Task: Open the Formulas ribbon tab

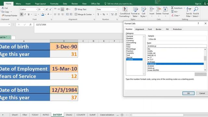Action: [54, 4]
